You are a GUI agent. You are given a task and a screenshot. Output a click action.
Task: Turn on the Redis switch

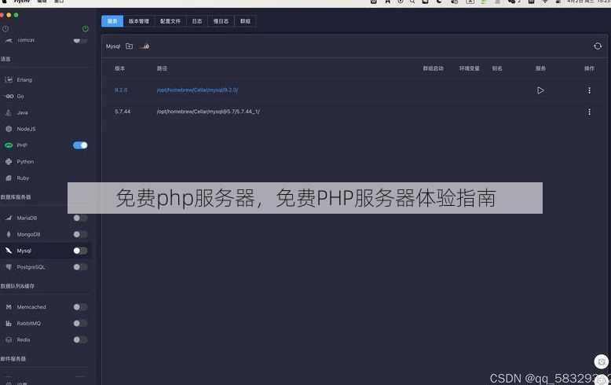click(x=80, y=339)
